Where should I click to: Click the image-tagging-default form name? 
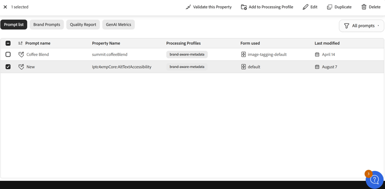tap(267, 54)
